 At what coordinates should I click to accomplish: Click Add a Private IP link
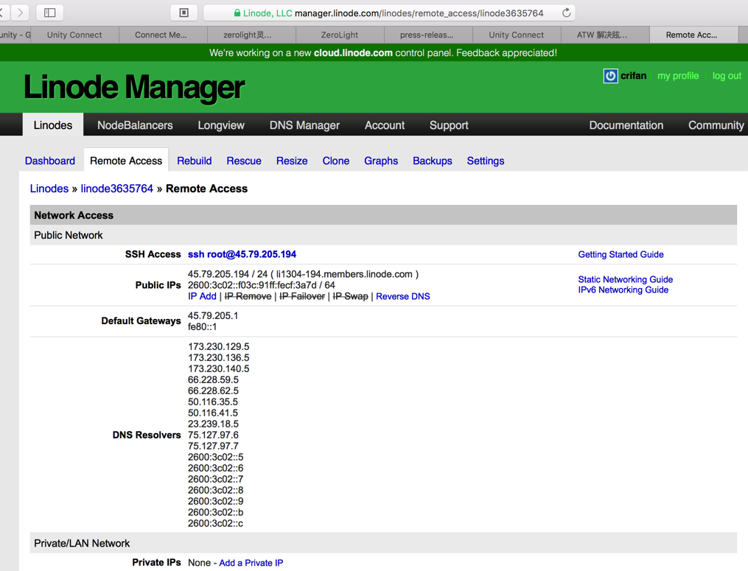[x=251, y=563]
